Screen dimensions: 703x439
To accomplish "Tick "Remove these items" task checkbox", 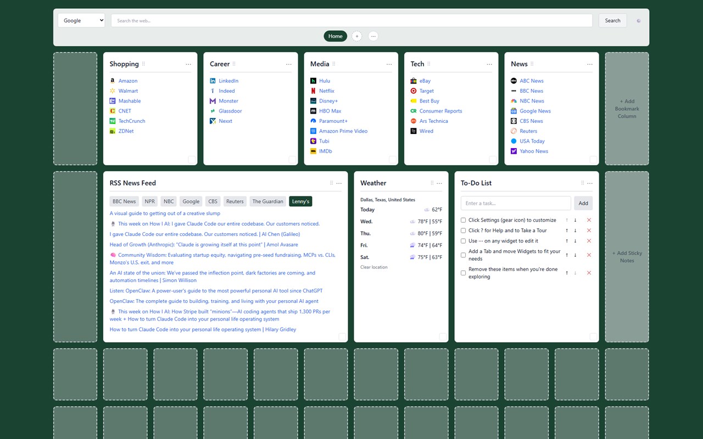I will pos(464,273).
